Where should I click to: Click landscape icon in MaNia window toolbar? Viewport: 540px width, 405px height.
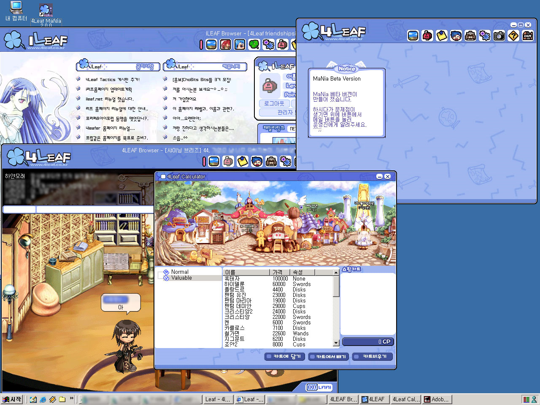[x=413, y=36]
